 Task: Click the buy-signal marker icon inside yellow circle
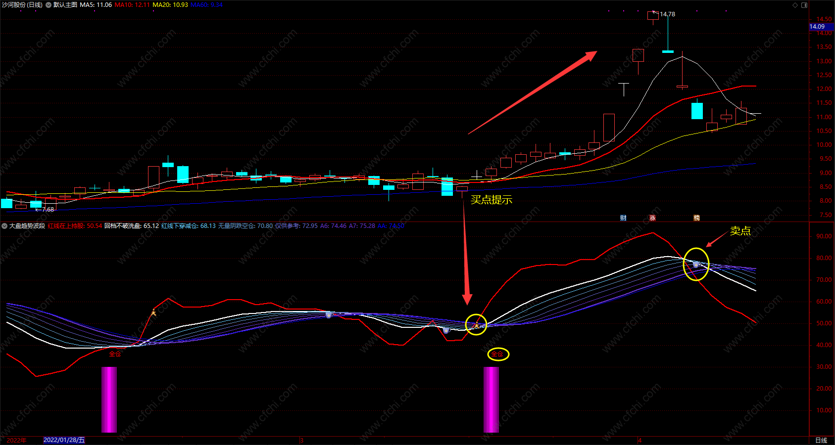476,325
